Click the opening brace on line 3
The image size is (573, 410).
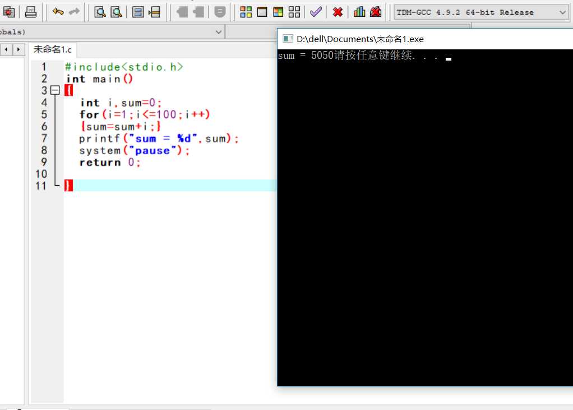(68, 90)
